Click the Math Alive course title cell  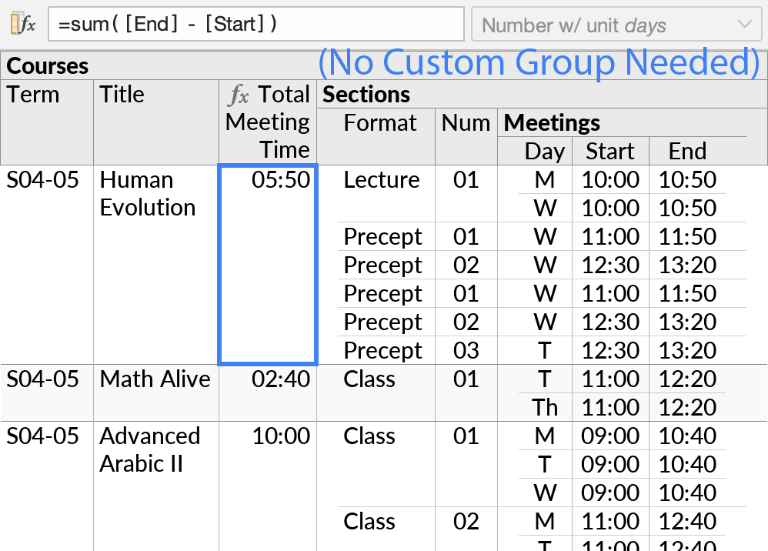tap(155, 379)
